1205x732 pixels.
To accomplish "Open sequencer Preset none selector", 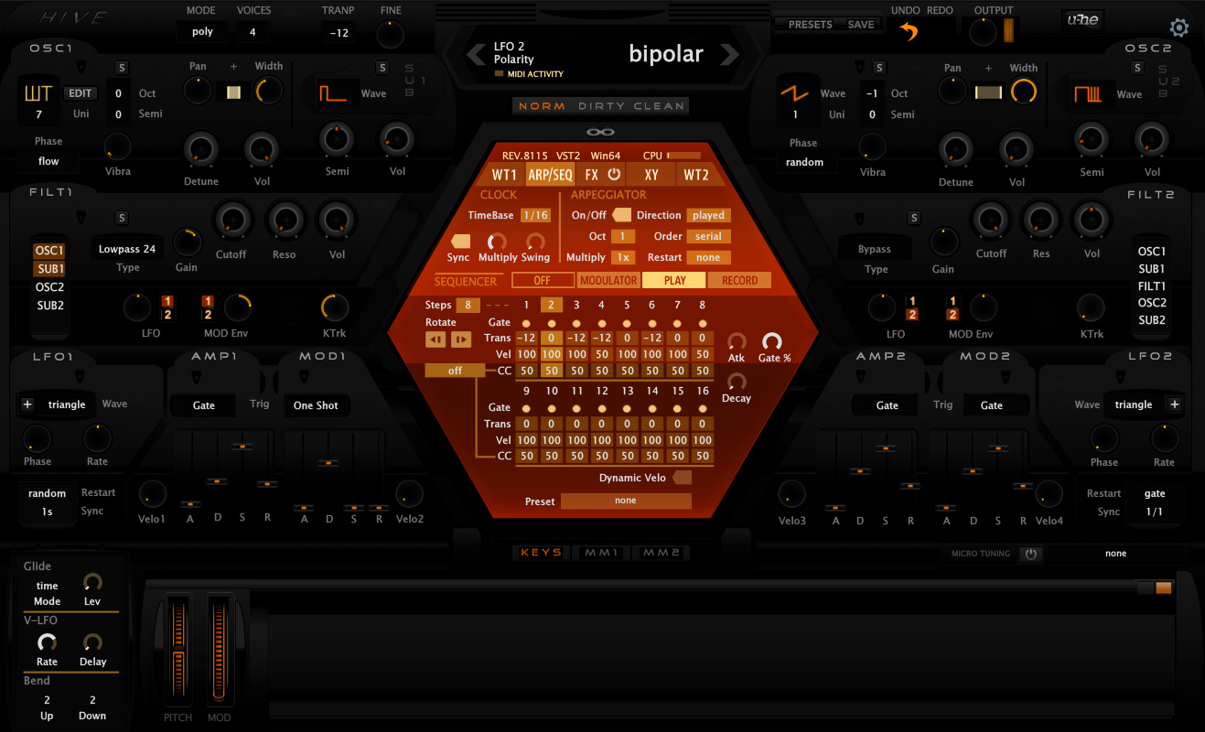I will (x=626, y=501).
